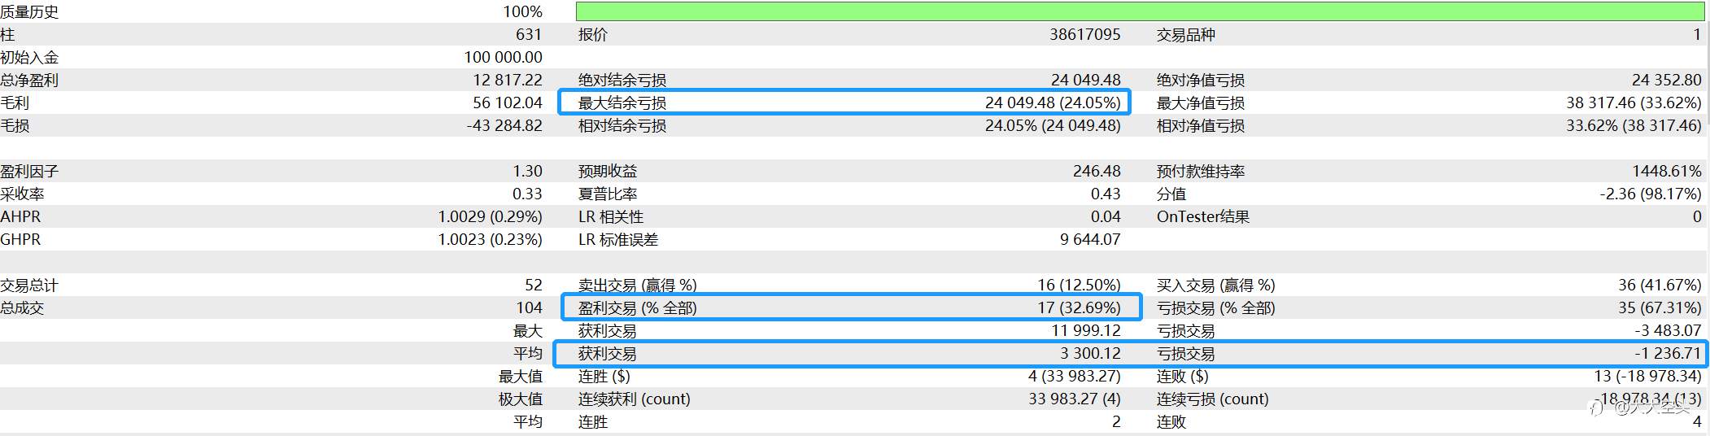This screenshot has height=436, width=1710.
Task: Select the '交易总计' label
Action: coord(29,285)
